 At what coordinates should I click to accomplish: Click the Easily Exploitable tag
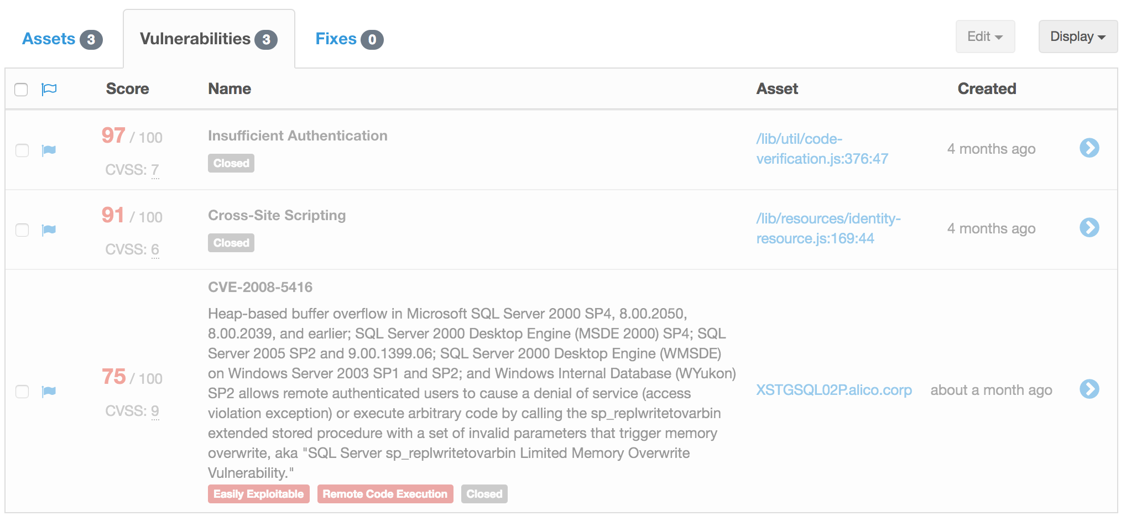pyautogui.click(x=258, y=494)
